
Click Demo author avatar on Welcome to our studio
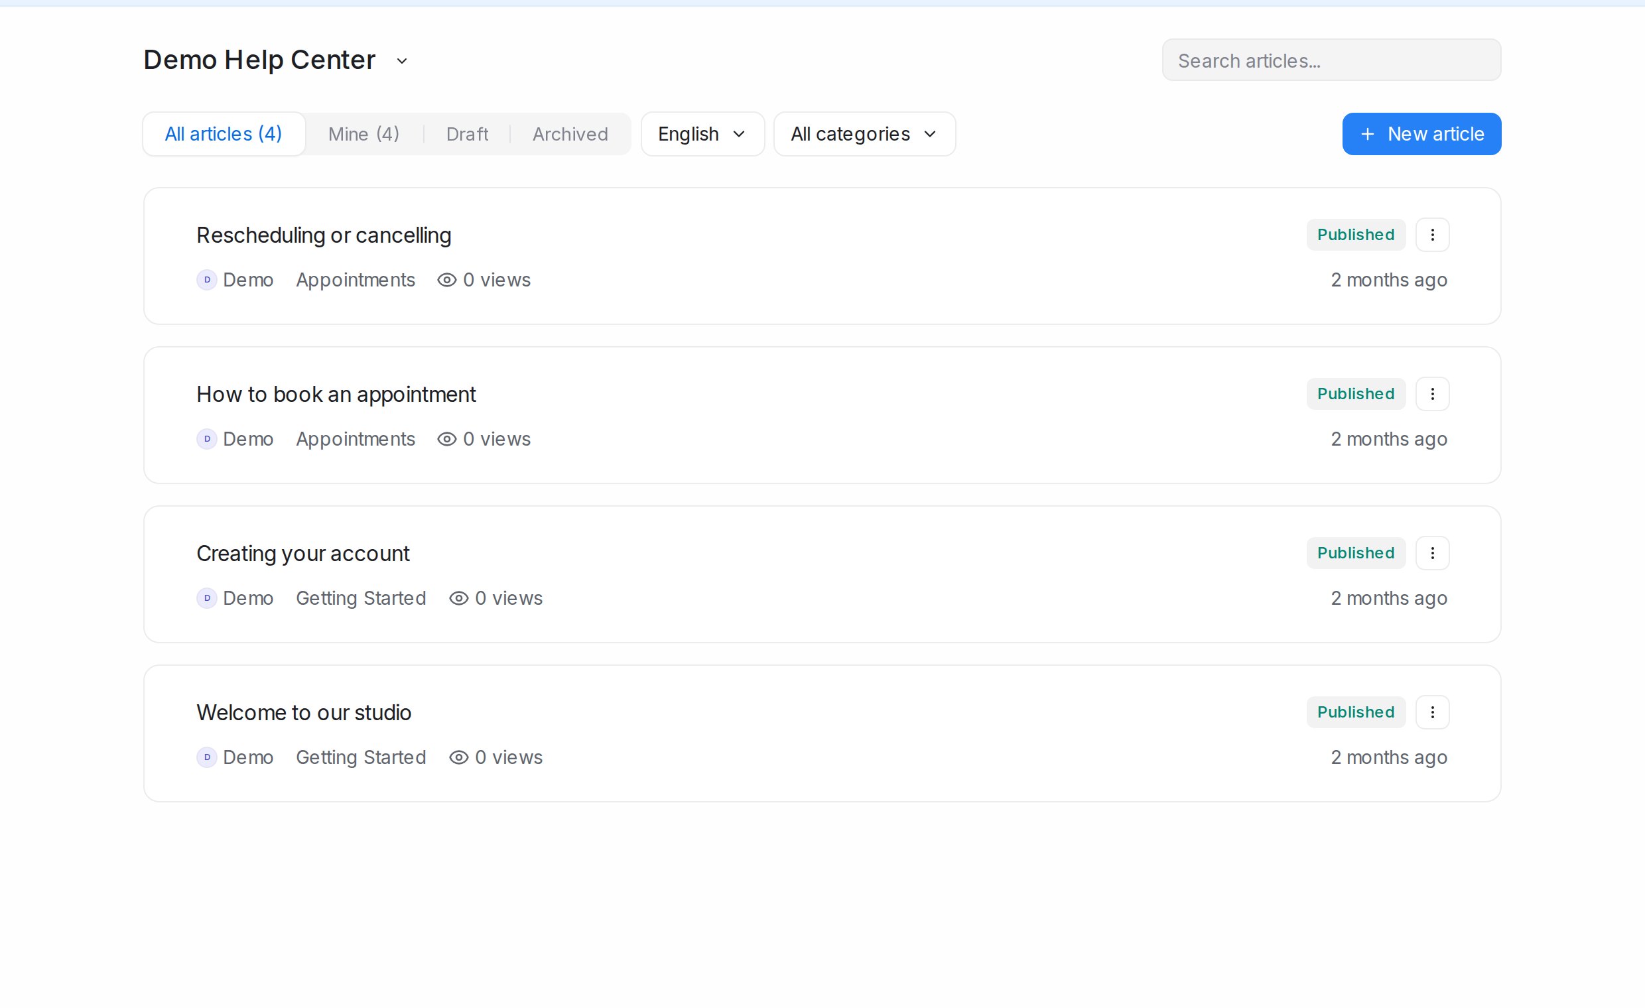(x=207, y=758)
